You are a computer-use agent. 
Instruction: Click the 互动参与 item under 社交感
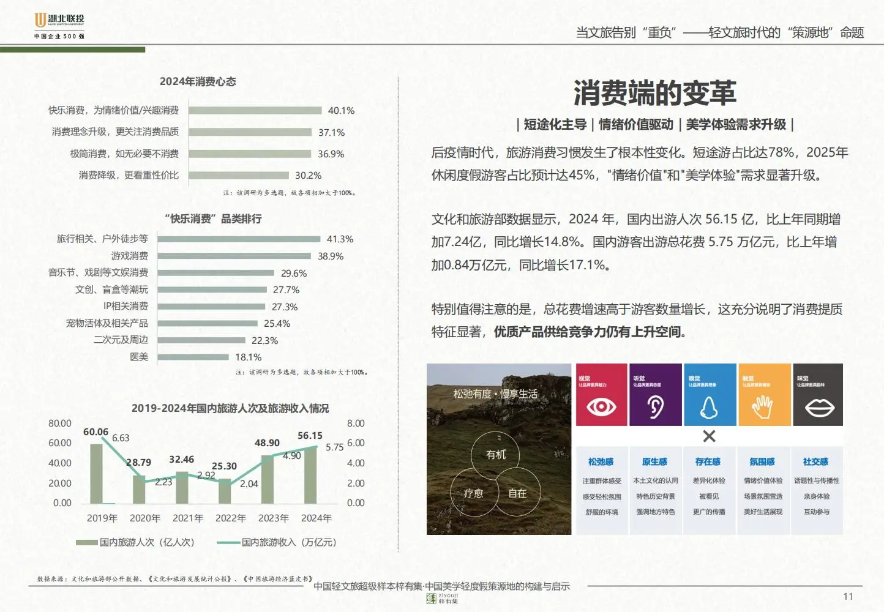[817, 512]
